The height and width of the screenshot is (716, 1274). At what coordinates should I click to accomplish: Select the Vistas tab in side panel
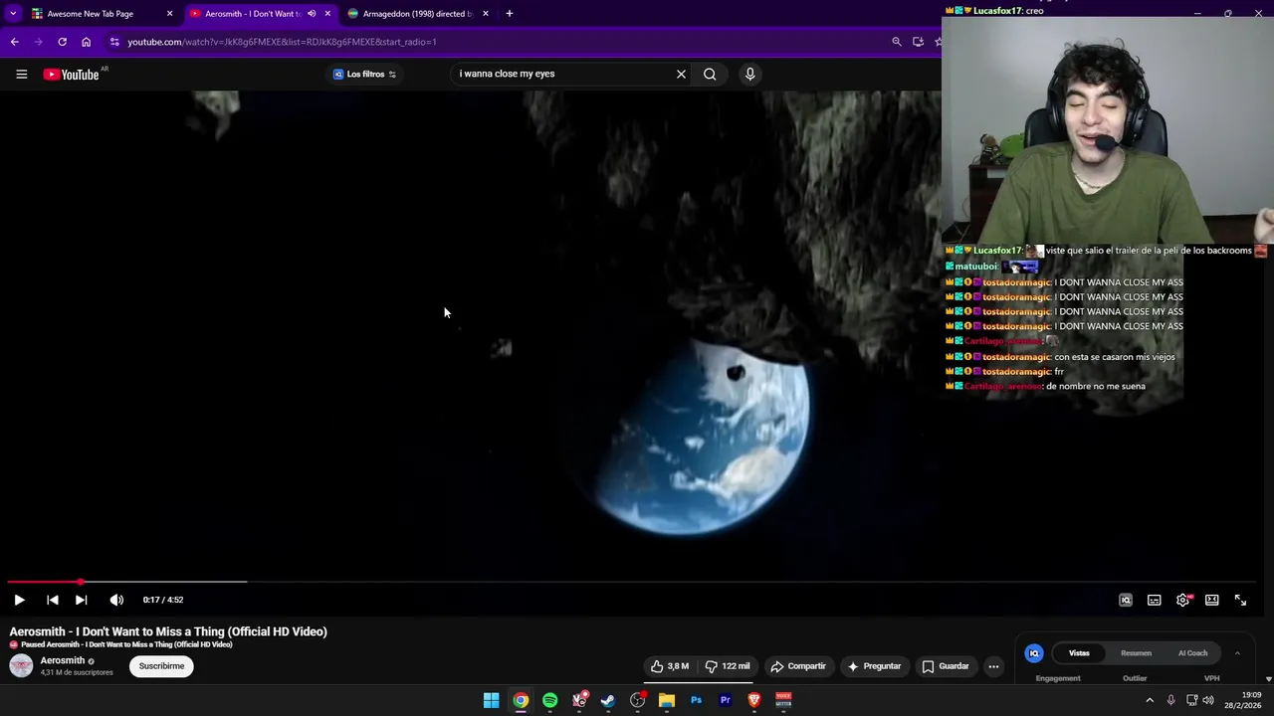1079,653
